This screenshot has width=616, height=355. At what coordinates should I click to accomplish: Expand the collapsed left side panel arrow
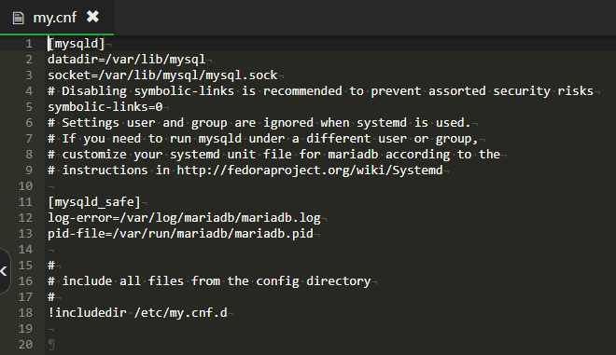4,270
